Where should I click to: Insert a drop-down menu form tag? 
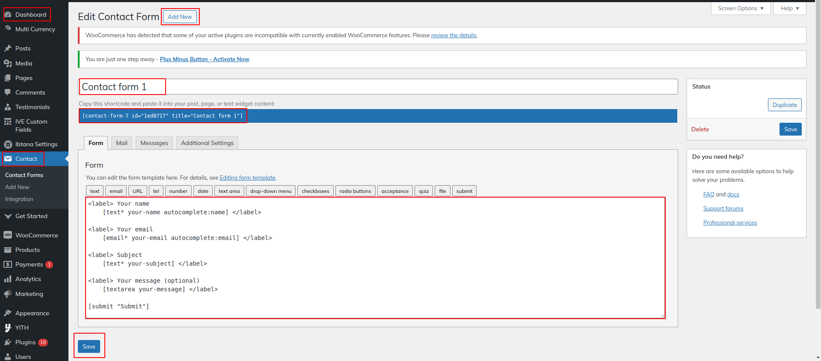270,191
